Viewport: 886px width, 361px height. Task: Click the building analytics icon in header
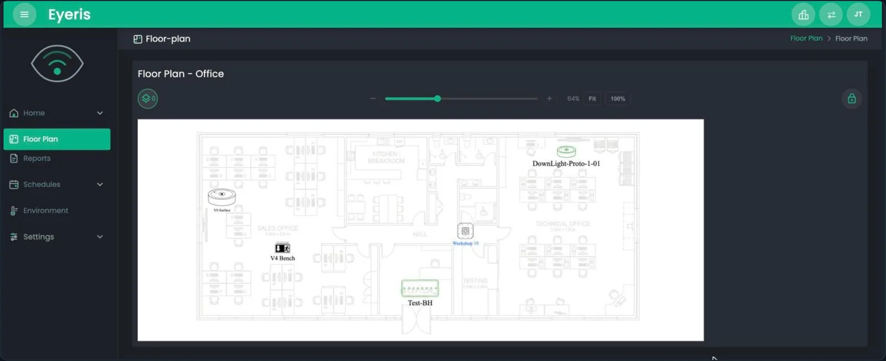(x=803, y=14)
